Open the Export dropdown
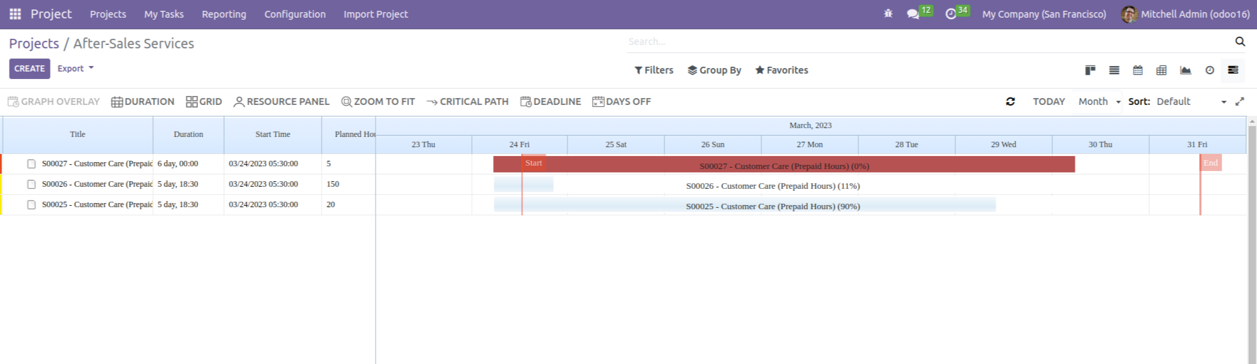 coord(75,69)
